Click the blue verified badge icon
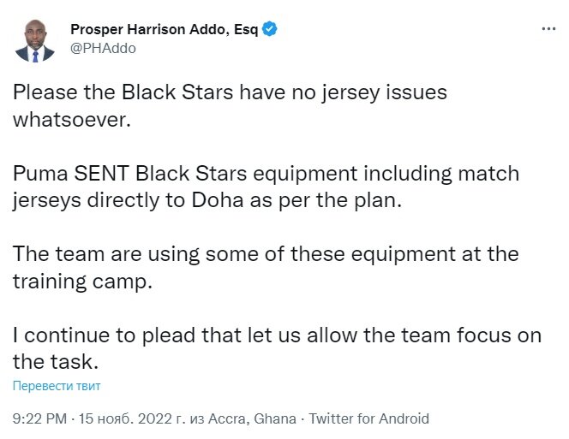Viewport: 569px width, 439px height. pyautogui.click(x=270, y=29)
